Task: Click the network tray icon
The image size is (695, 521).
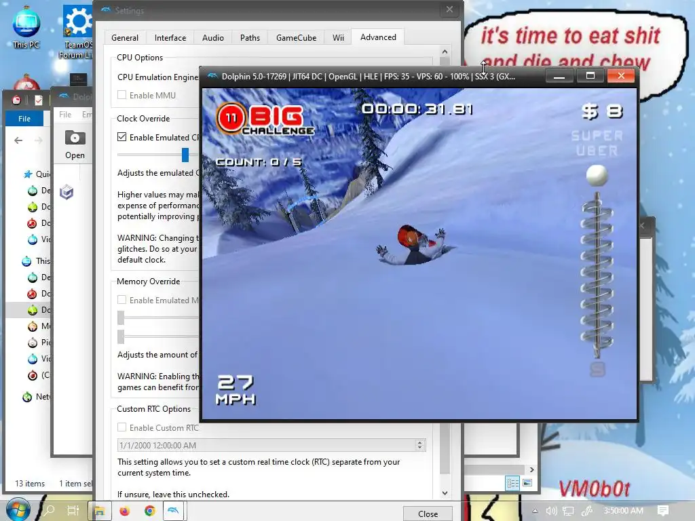Action: (568, 511)
